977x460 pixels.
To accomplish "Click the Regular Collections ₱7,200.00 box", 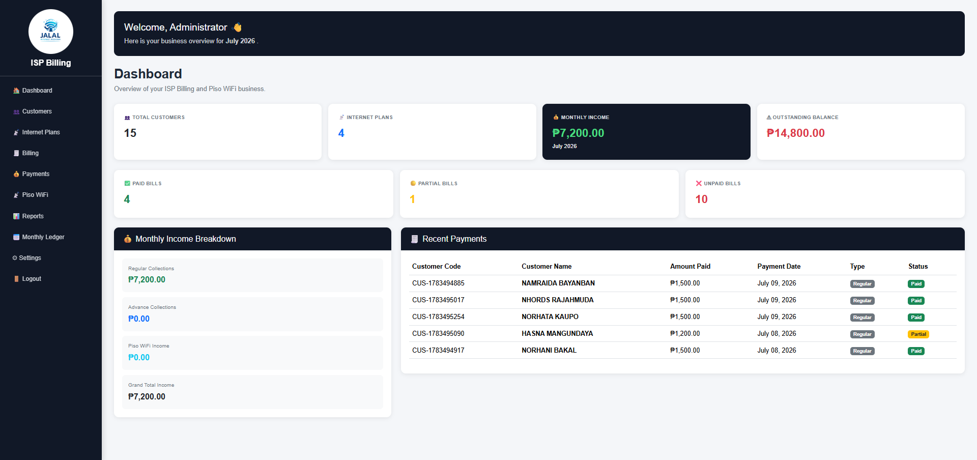I will [252, 275].
